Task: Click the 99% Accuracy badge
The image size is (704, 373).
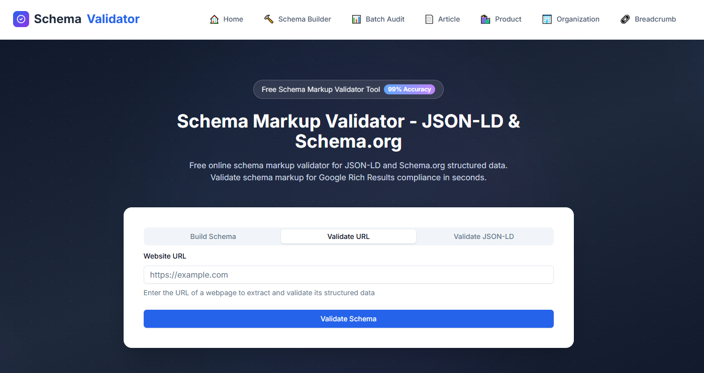Action: click(410, 89)
